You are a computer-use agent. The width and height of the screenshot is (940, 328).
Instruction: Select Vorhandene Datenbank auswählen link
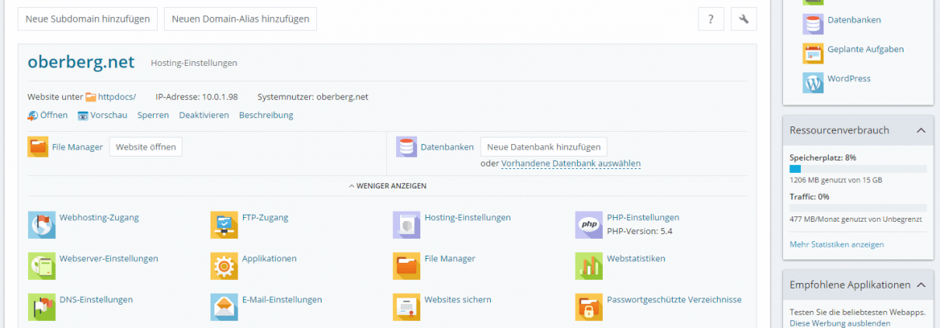[x=570, y=164]
